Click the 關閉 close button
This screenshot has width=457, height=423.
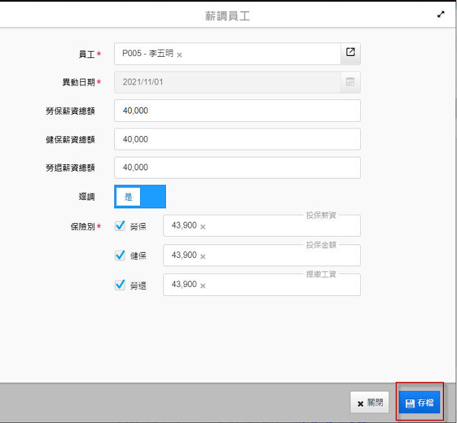pos(370,402)
